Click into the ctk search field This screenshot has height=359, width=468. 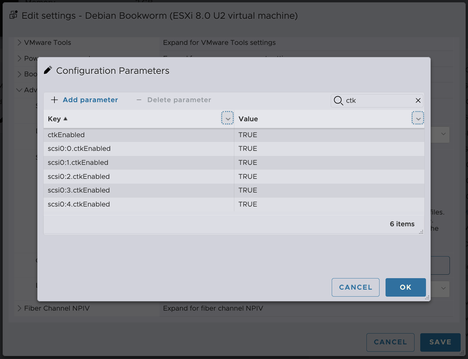tap(379, 101)
